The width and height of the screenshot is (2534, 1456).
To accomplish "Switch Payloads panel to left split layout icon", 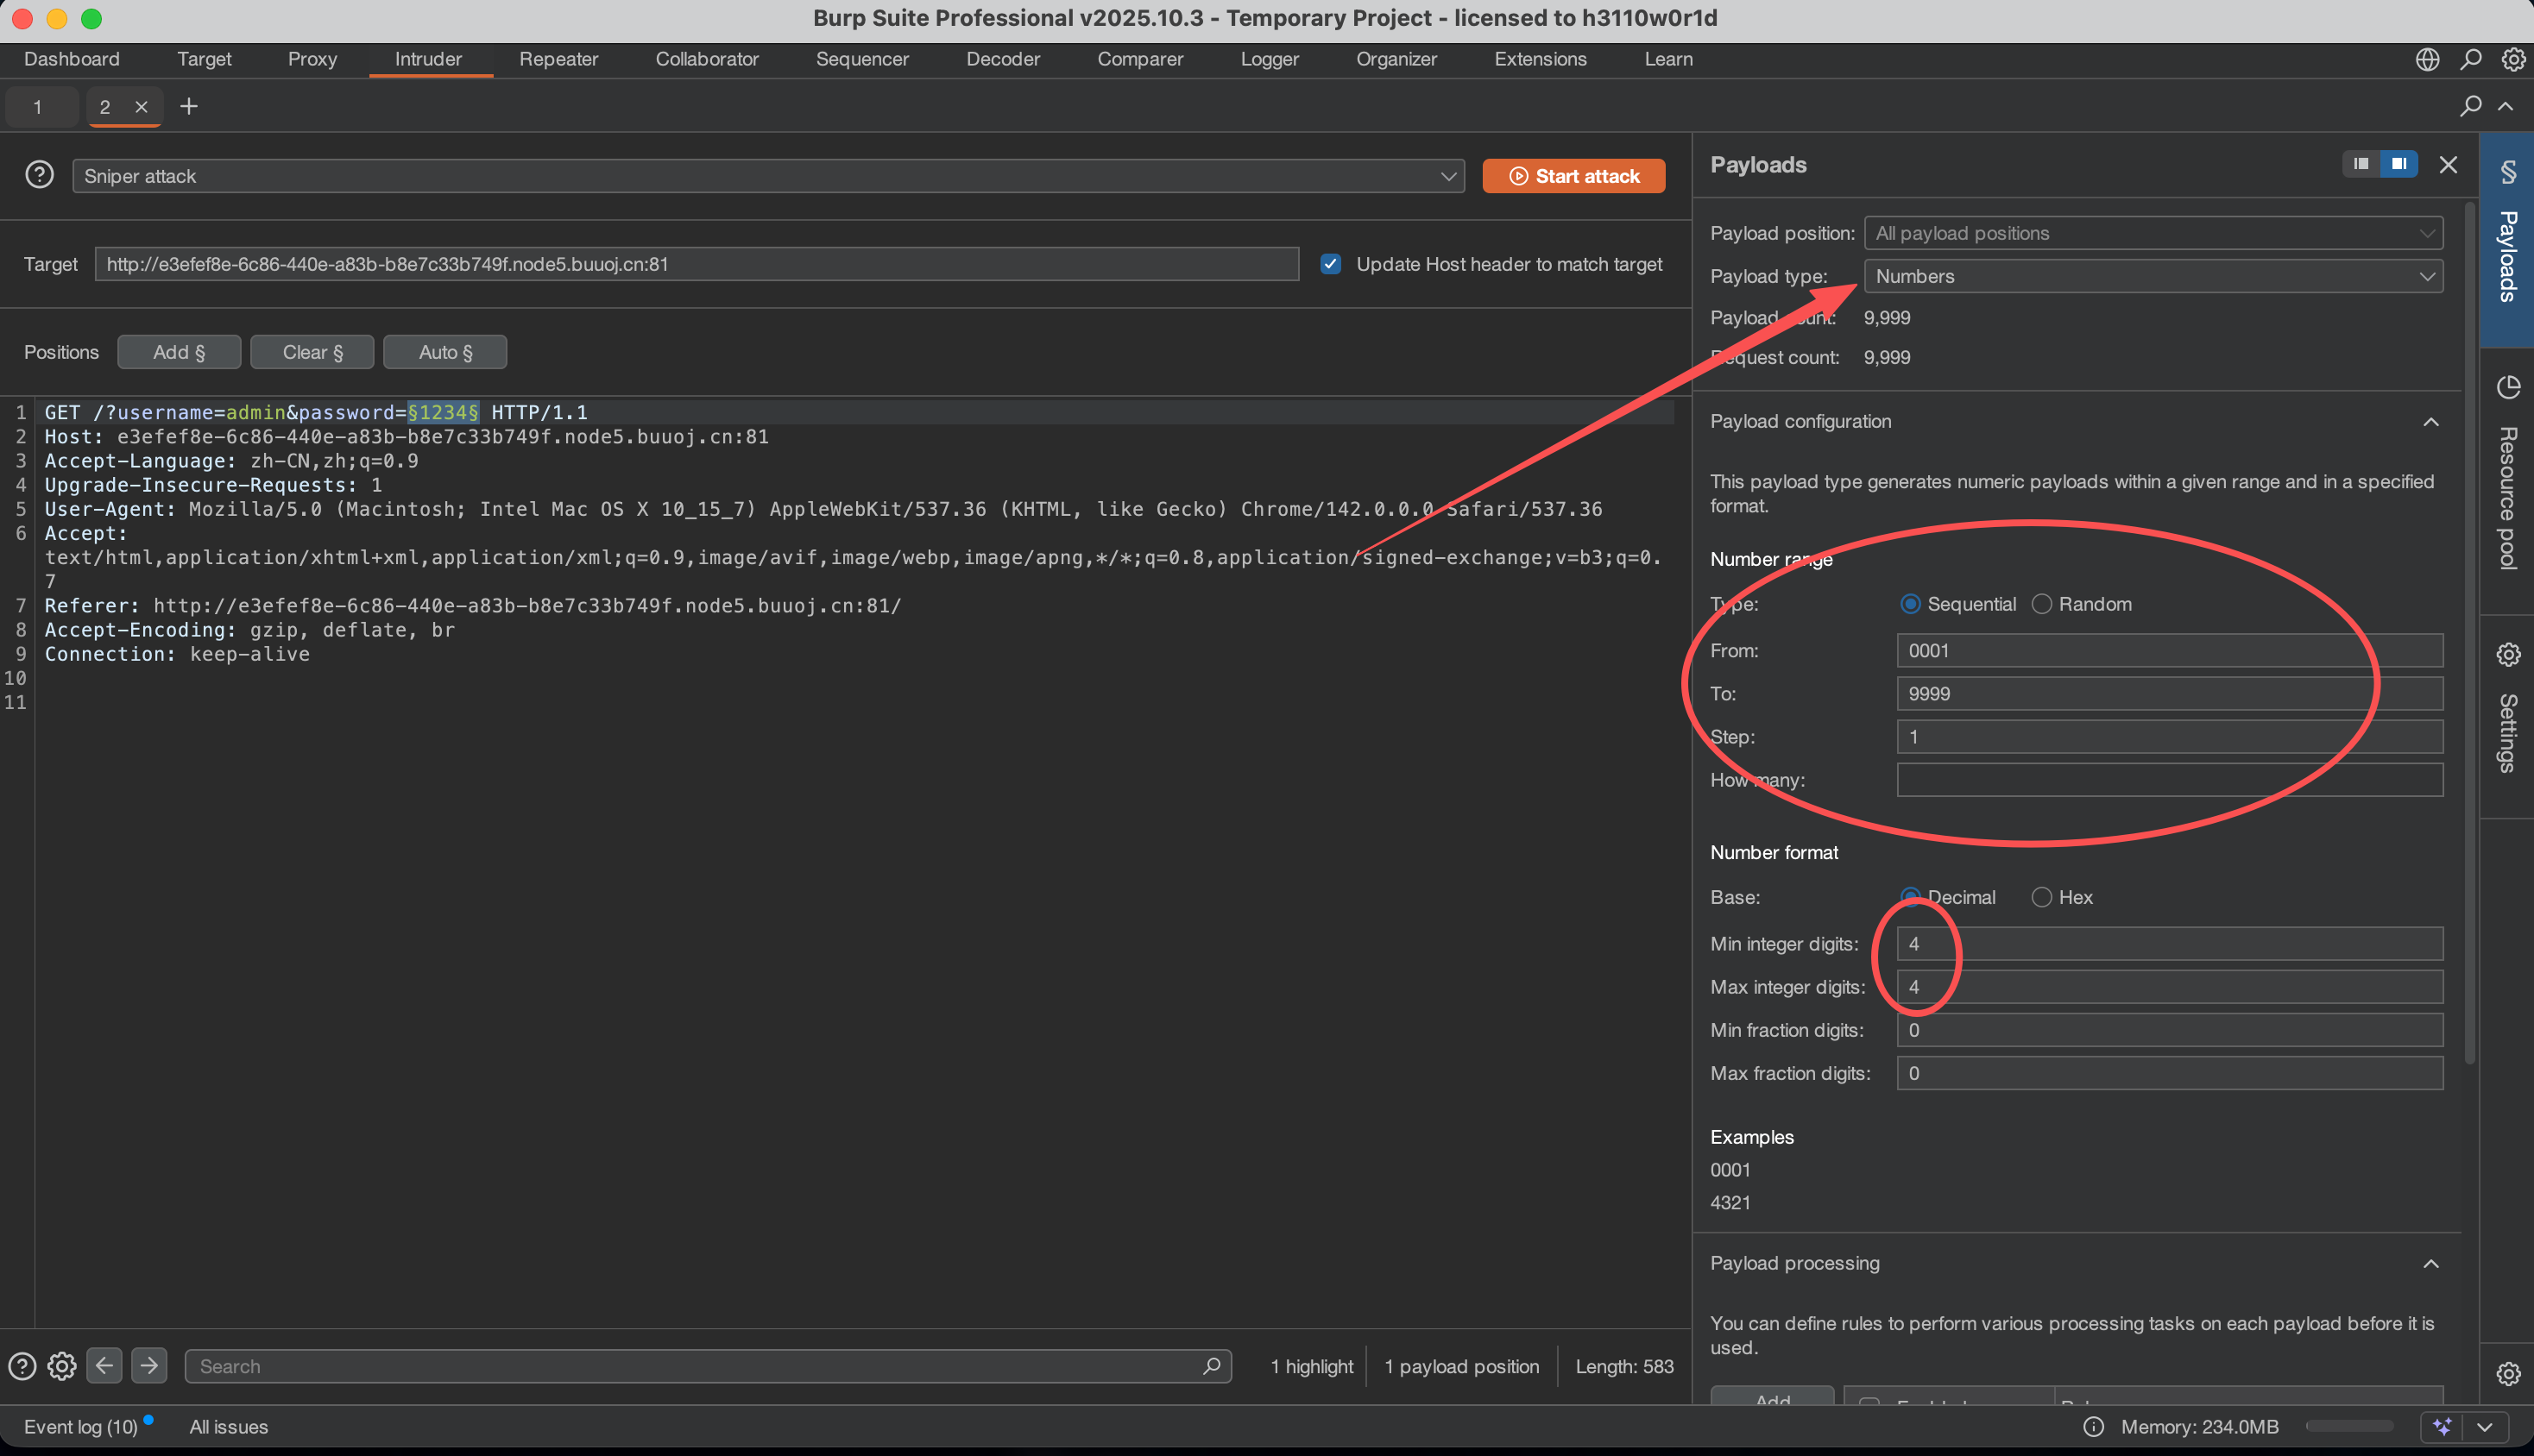I will 2361,164.
